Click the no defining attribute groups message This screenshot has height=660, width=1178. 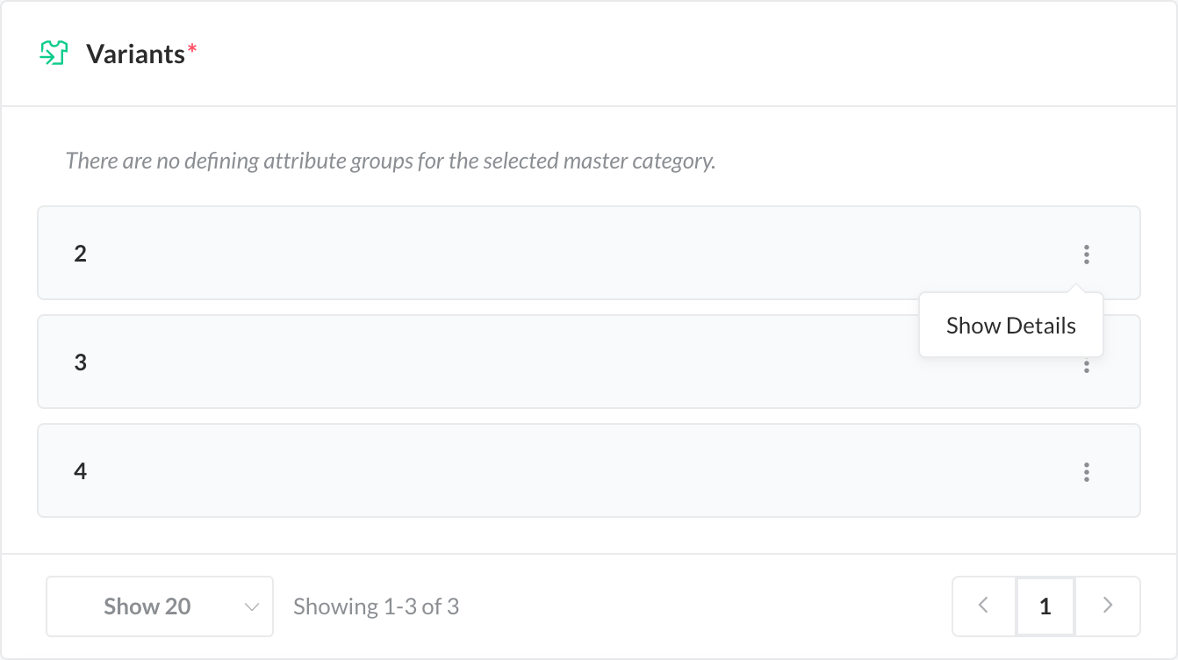coord(391,161)
